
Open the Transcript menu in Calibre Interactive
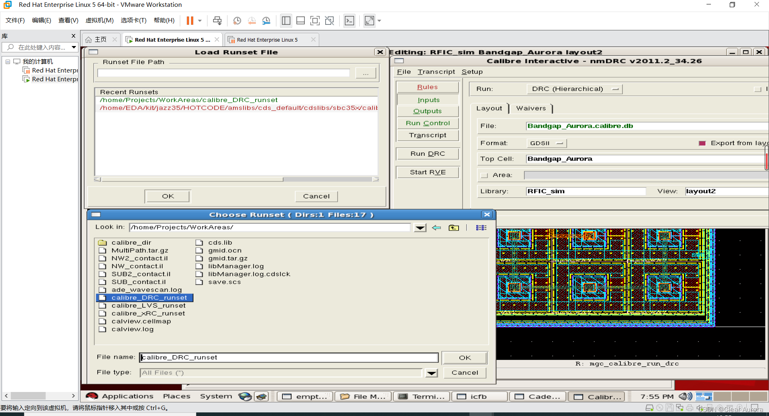pos(436,72)
